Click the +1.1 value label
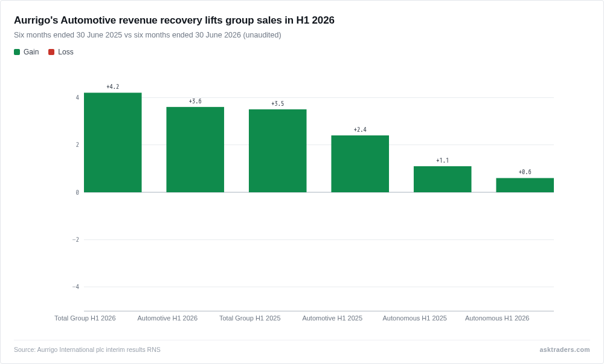This screenshot has width=604, height=364. click(x=443, y=160)
